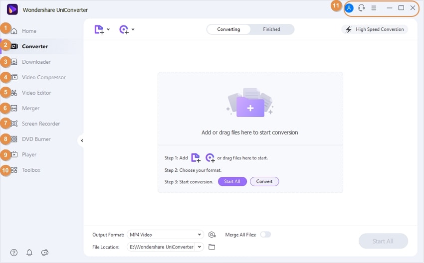Open Screen Recorder from sidebar
Screen dimensions: 424x263
tap(40, 124)
